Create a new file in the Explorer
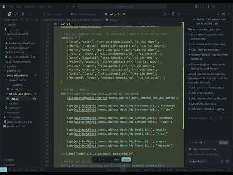233x175 pixels. point(22,20)
